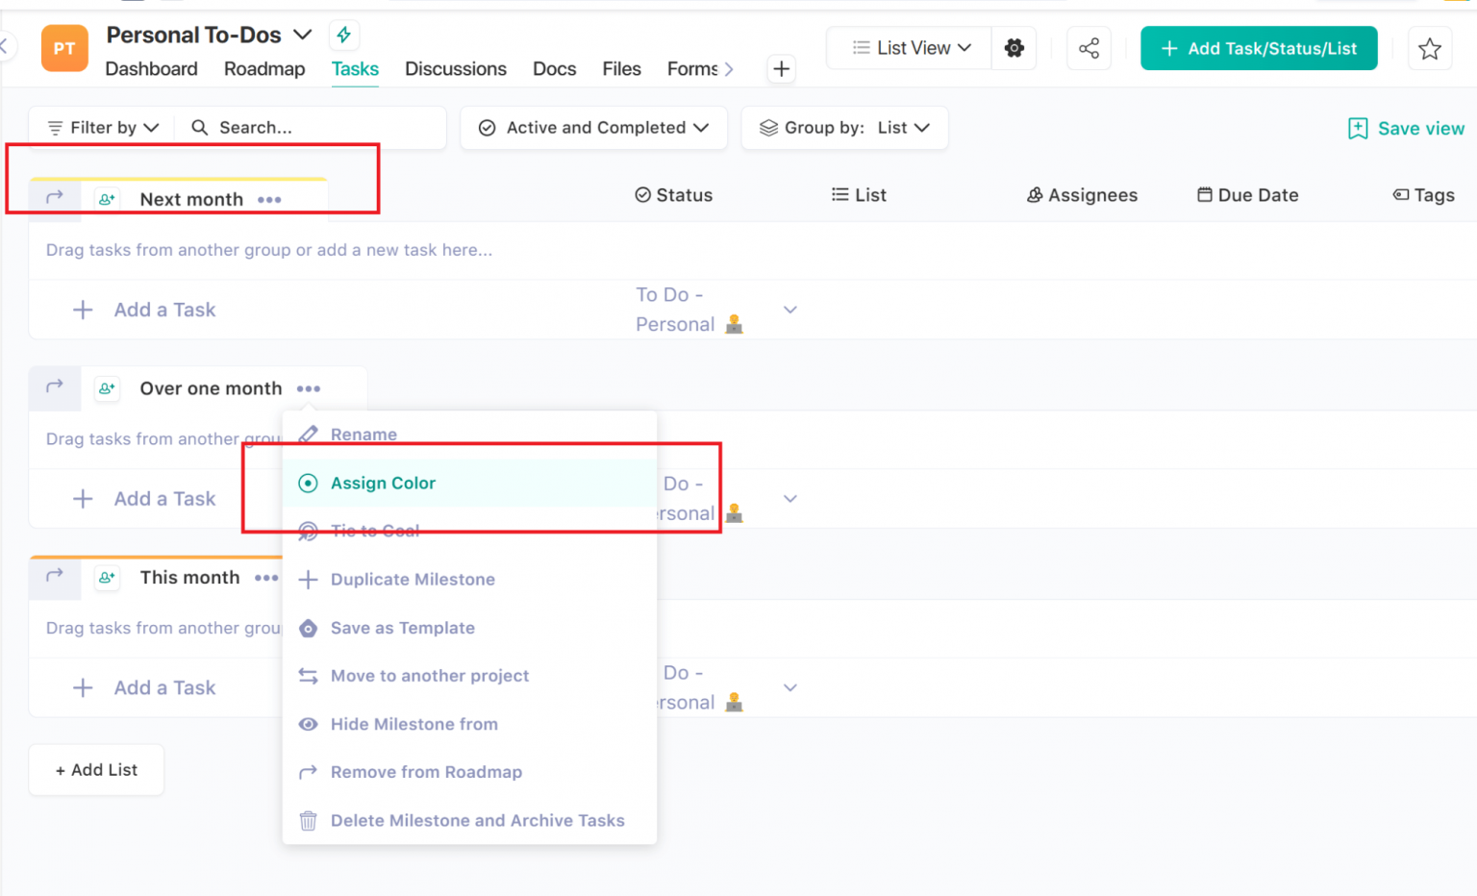Click the add-member icon on Next month
The image size is (1477, 896).
[107, 199]
